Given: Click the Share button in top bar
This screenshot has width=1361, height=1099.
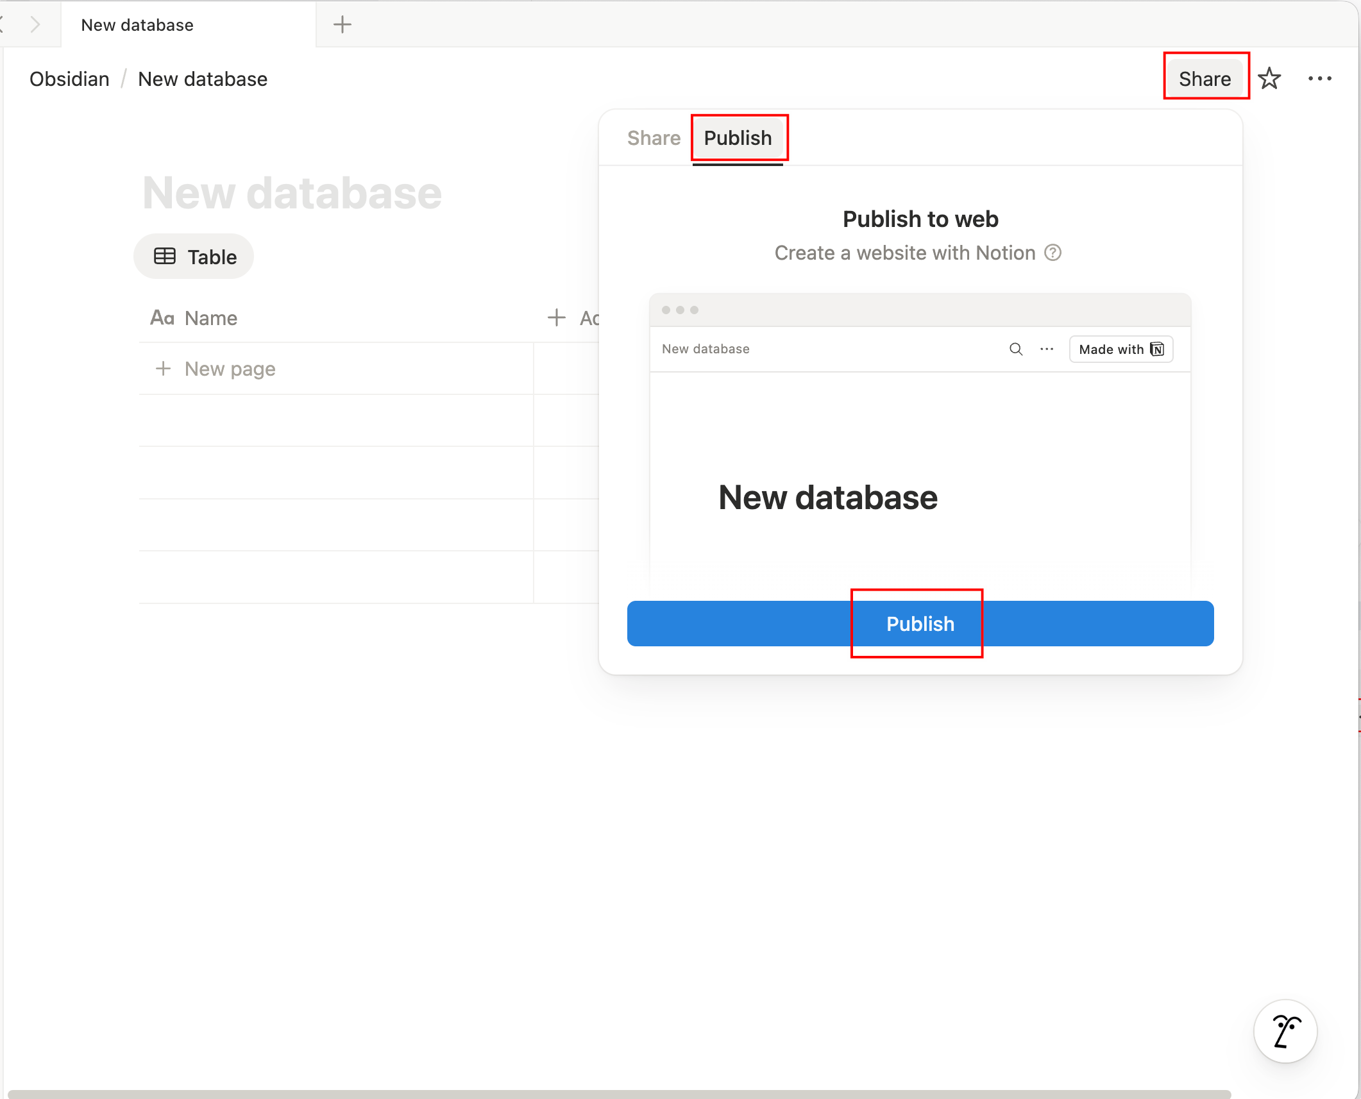Looking at the screenshot, I should click(x=1205, y=79).
